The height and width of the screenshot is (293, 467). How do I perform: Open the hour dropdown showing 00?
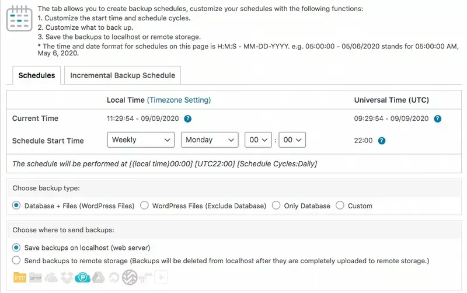(x=258, y=139)
